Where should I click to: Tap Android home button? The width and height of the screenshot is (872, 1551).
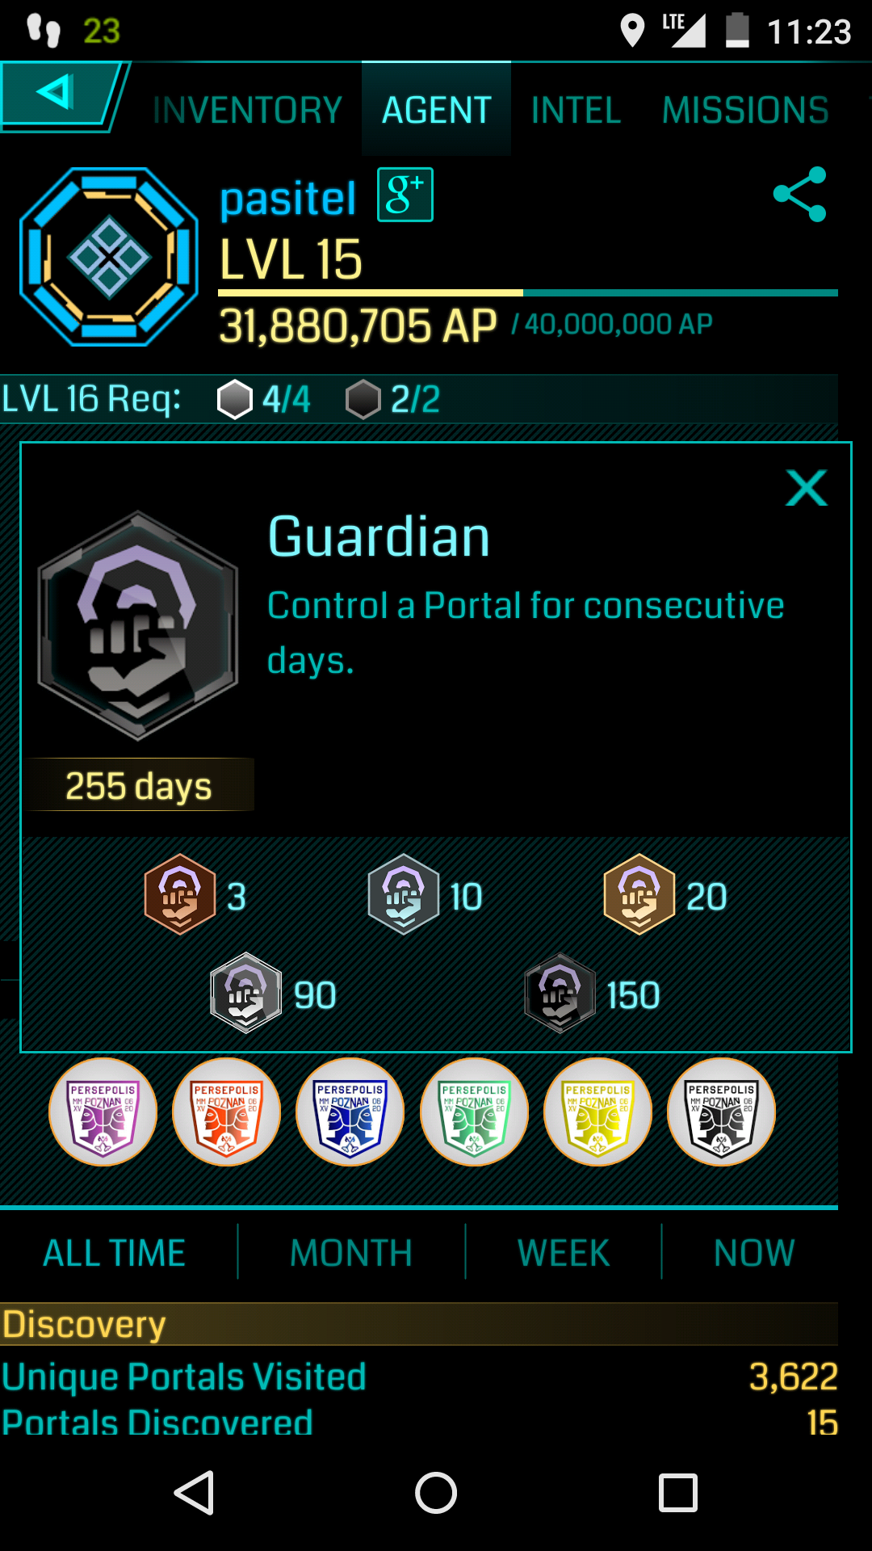(x=436, y=1492)
